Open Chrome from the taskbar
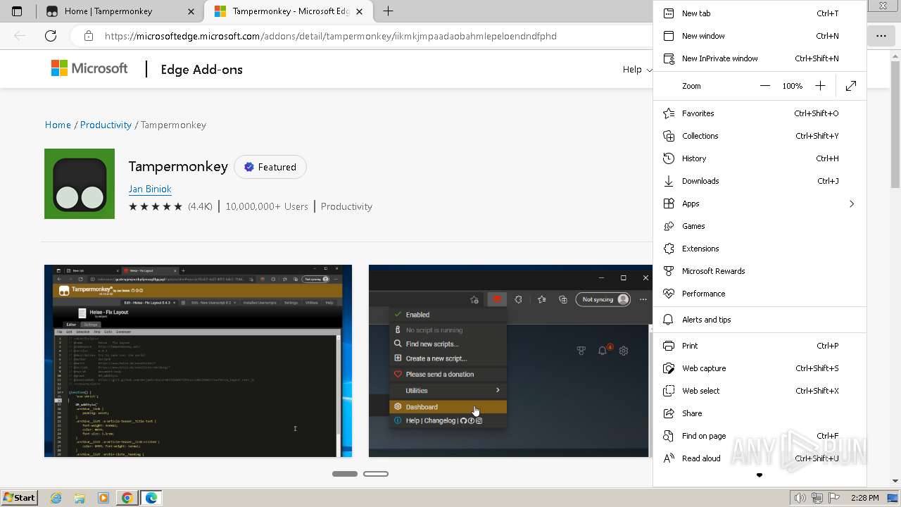The height and width of the screenshot is (507, 901). click(x=127, y=498)
